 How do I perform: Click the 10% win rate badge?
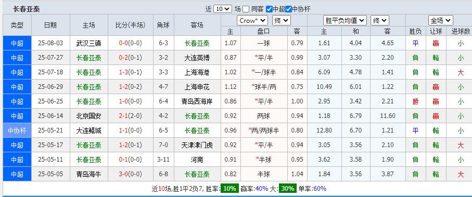click(230, 189)
